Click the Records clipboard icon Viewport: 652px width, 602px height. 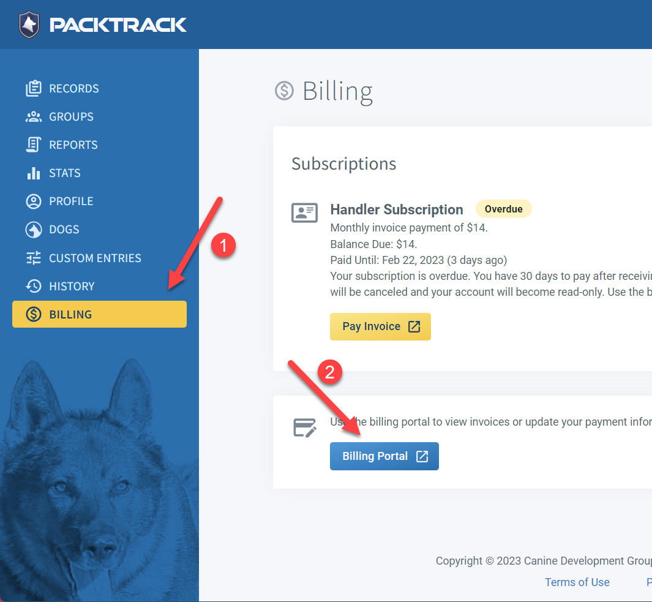click(34, 88)
